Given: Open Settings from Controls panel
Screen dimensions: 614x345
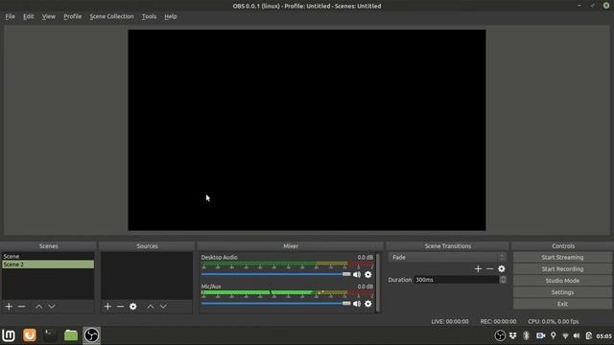Looking at the screenshot, I should [x=562, y=292].
